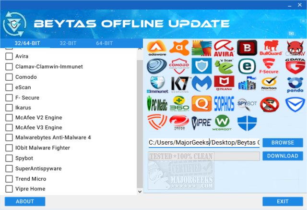Enable the Trend Micro checkbox
The width and height of the screenshot is (307, 210).
[x=9, y=179]
